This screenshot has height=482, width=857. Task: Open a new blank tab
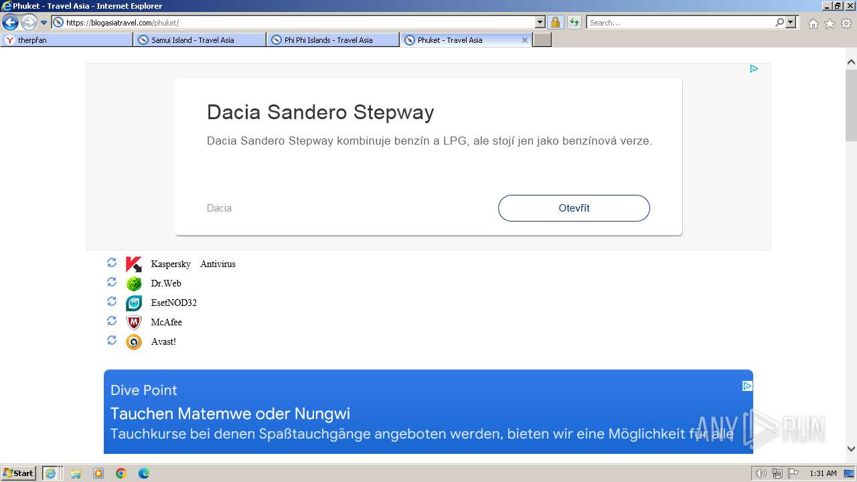point(542,40)
